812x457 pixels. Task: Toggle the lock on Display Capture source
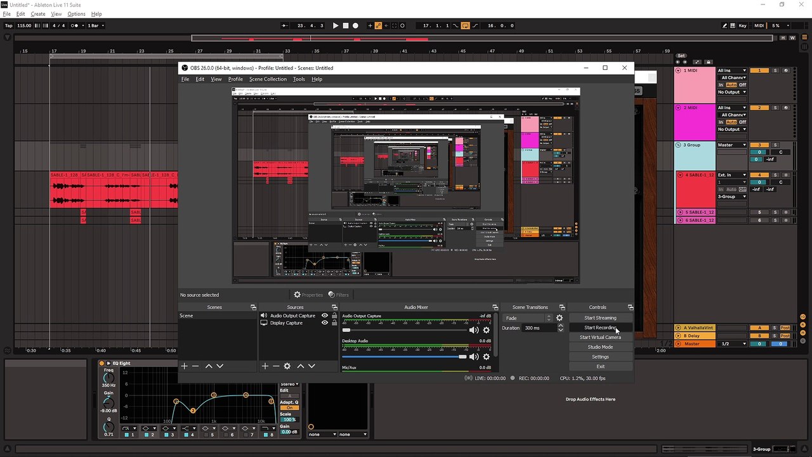coord(334,323)
